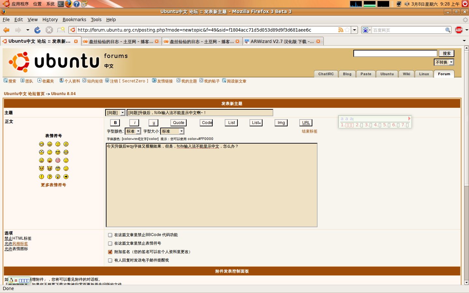Click the Img BBCode button
469x293 pixels.
pos(281,123)
